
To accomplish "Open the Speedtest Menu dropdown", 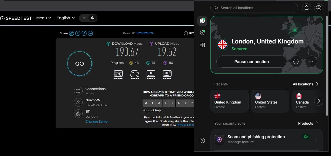I will point(44,18).
